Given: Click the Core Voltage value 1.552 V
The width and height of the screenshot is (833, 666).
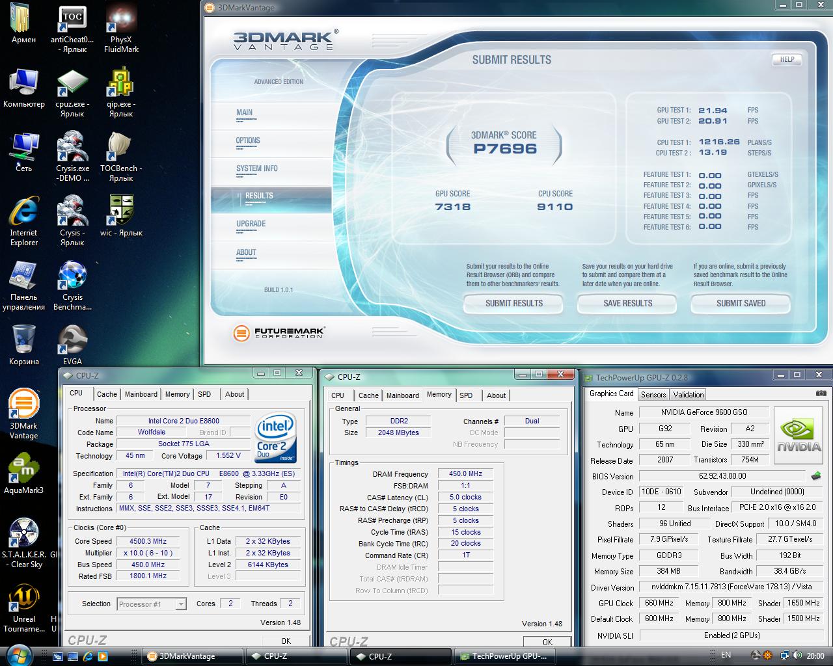Looking at the screenshot, I should point(228,456).
